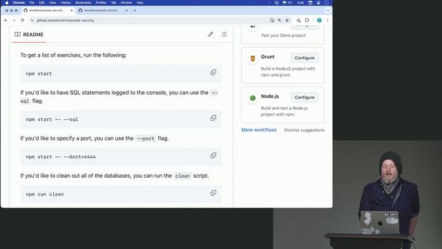Image resolution: width=442 pixels, height=249 pixels.
Task: Click the Node.js workflow logo
Action: (253, 98)
